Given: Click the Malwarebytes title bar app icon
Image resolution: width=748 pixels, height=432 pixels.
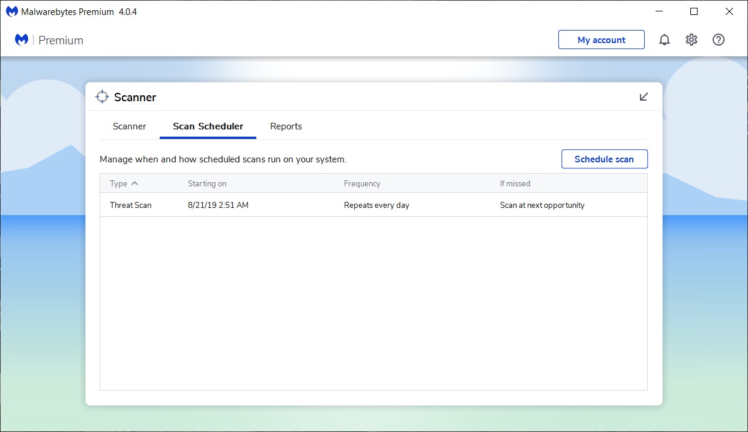Looking at the screenshot, I should pos(12,11).
